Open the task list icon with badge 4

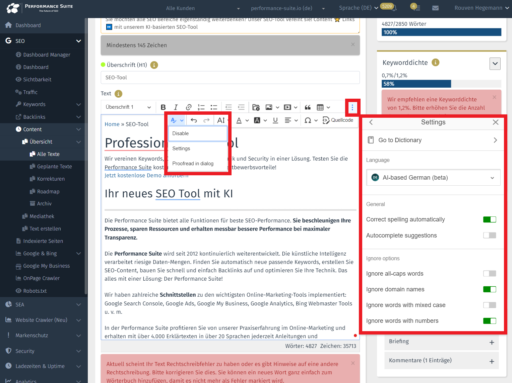coord(417,8)
